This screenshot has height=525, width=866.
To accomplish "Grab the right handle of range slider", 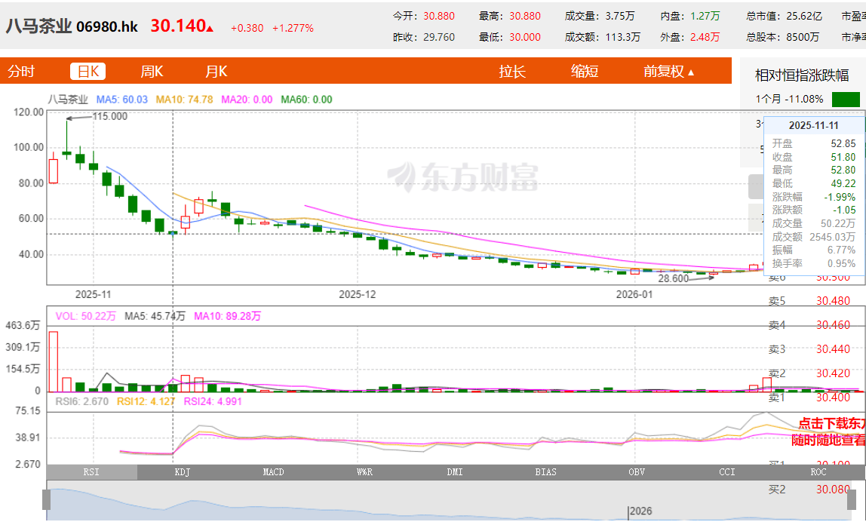I will coord(852,499).
